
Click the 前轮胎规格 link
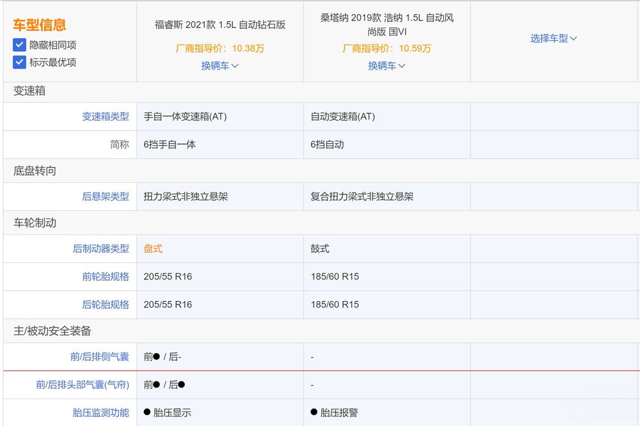pyautogui.click(x=105, y=276)
